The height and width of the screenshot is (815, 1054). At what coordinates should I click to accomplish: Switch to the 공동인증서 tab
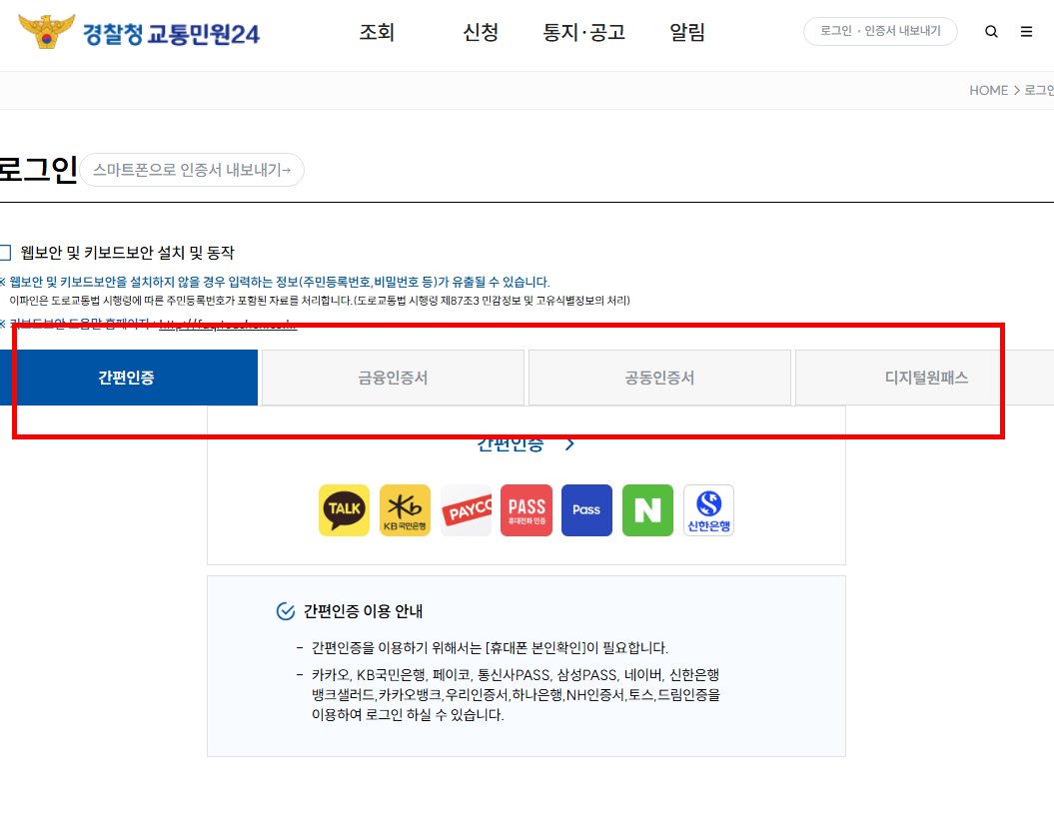pos(659,378)
